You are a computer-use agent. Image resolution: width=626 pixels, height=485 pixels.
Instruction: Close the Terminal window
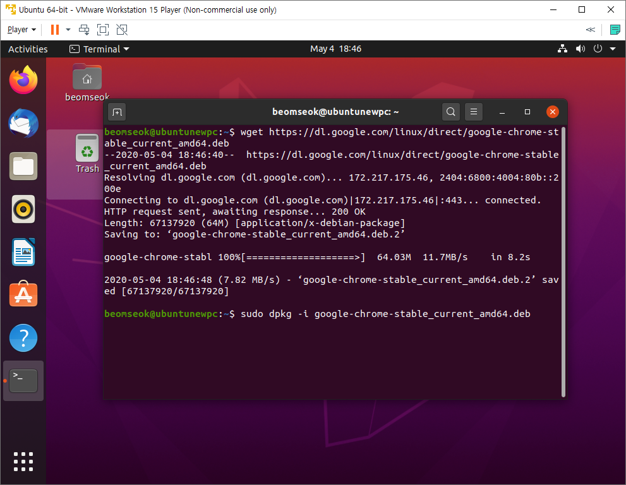tap(553, 112)
